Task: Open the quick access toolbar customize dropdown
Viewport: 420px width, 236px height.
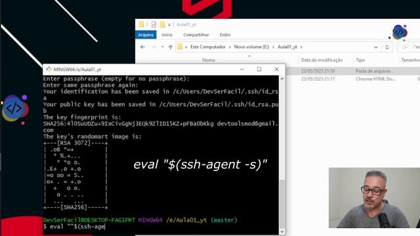Action: pyautogui.click(x=169, y=25)
